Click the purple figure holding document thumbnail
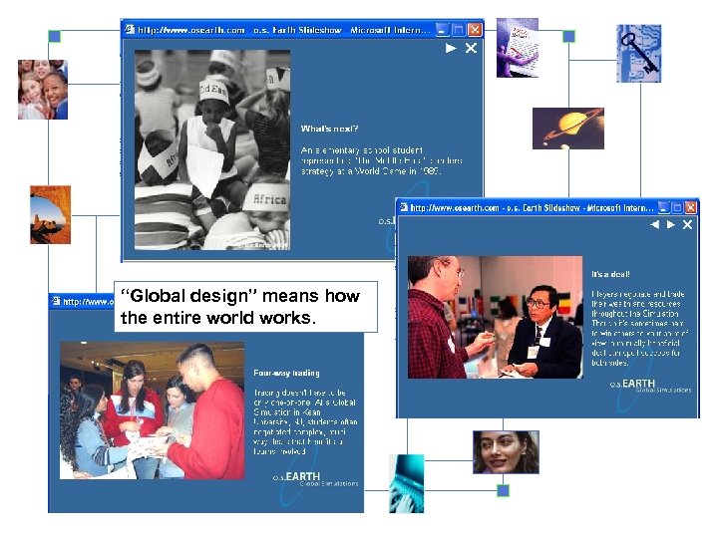Viewport: 718px width, 538px height. [518, 48]
